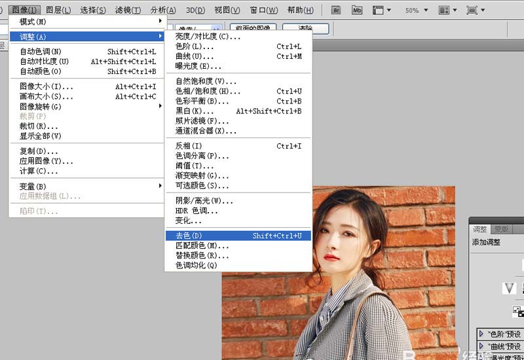
Task: Select the 调整(A) submenu entry
Action: point(86,37)
